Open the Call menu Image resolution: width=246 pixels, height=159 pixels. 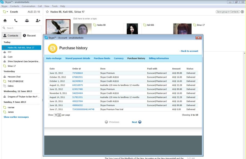(40, 6)
